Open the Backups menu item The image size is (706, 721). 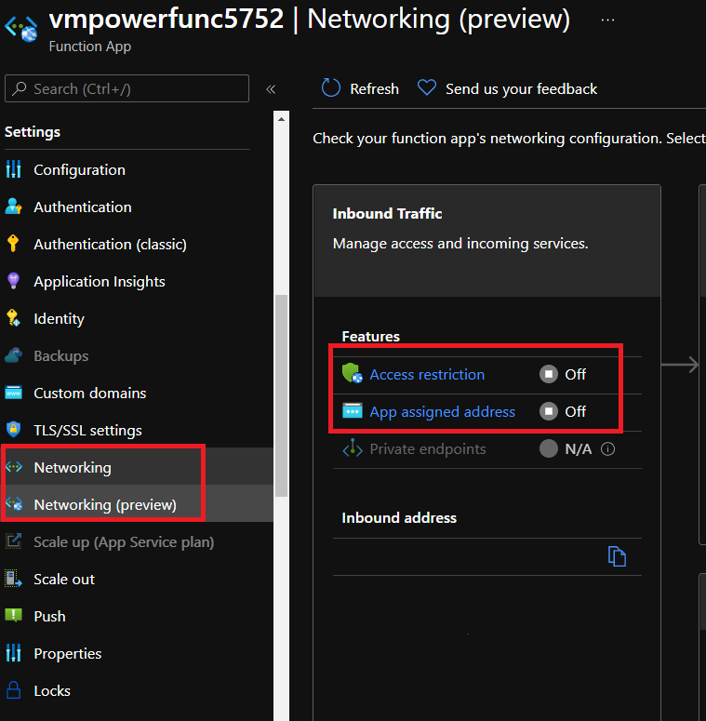click(61, 356)
